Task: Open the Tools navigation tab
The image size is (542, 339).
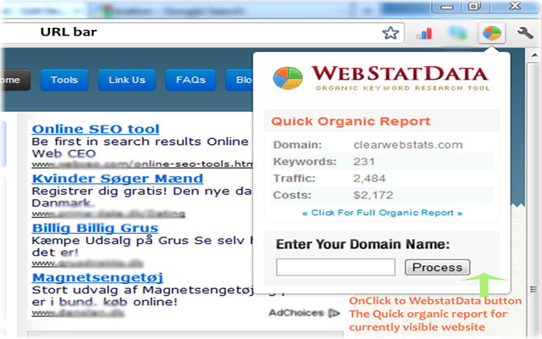Action: 64,80
